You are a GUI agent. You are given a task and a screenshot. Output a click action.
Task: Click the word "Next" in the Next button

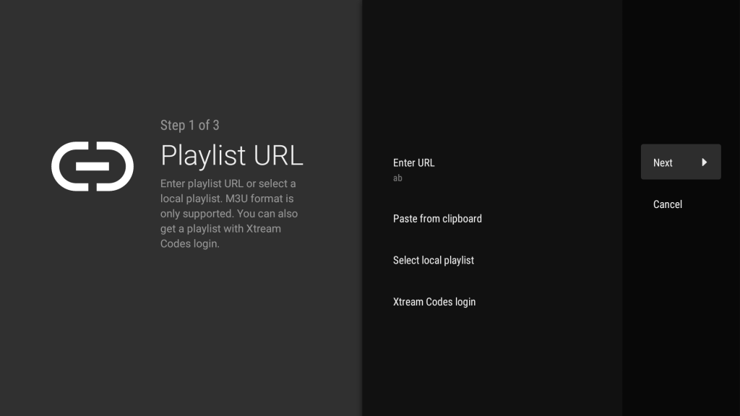pyautogui.click(x=663, y=162)
